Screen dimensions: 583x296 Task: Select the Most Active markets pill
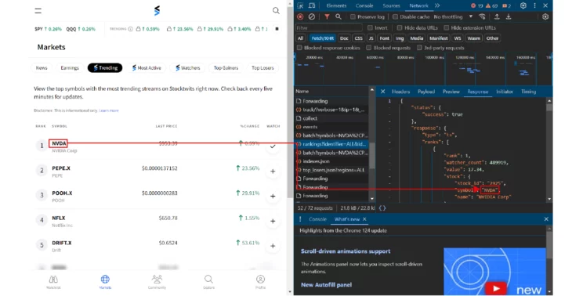tap(147, 67)
